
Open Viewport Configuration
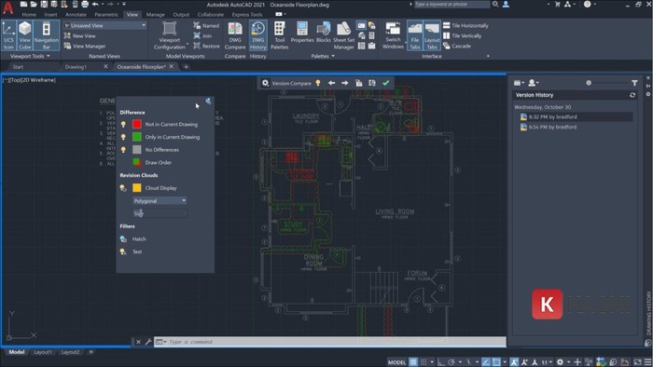click(169, 35)
